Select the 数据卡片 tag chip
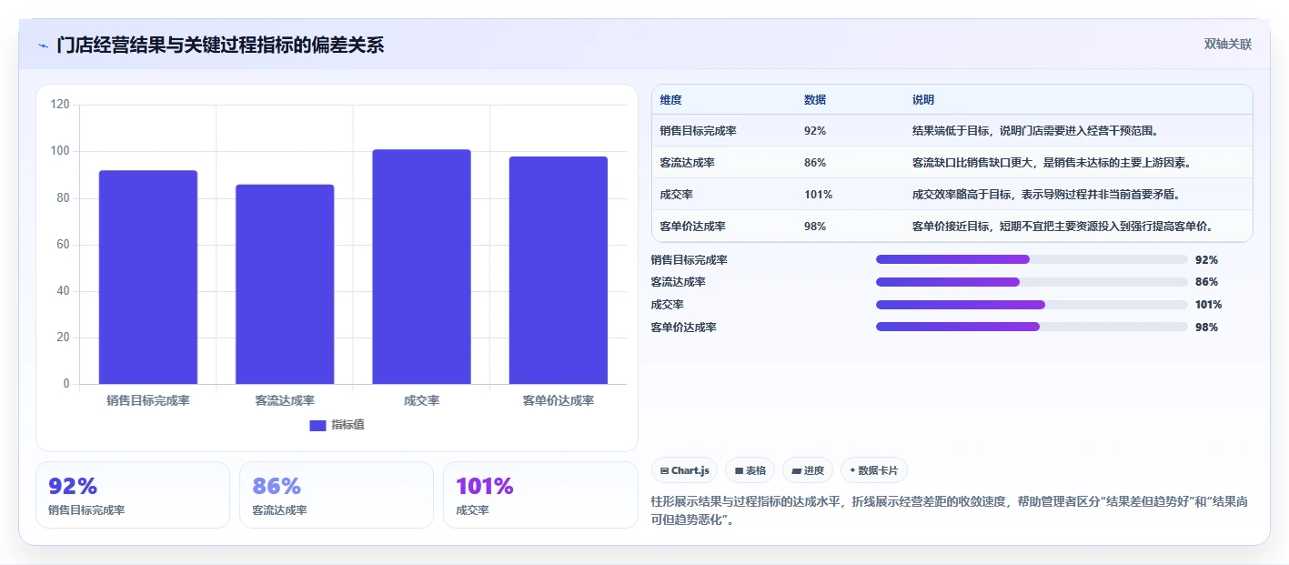 click(873, 470)
